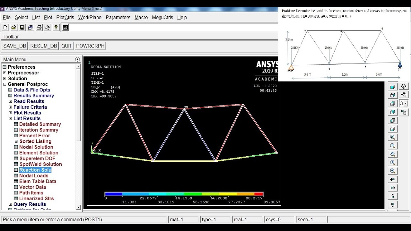Image resolution: width=411 pixels, height=231 pixels.
Task: Click the New Analysis blank page icon
Action: [x=5, y=28]
